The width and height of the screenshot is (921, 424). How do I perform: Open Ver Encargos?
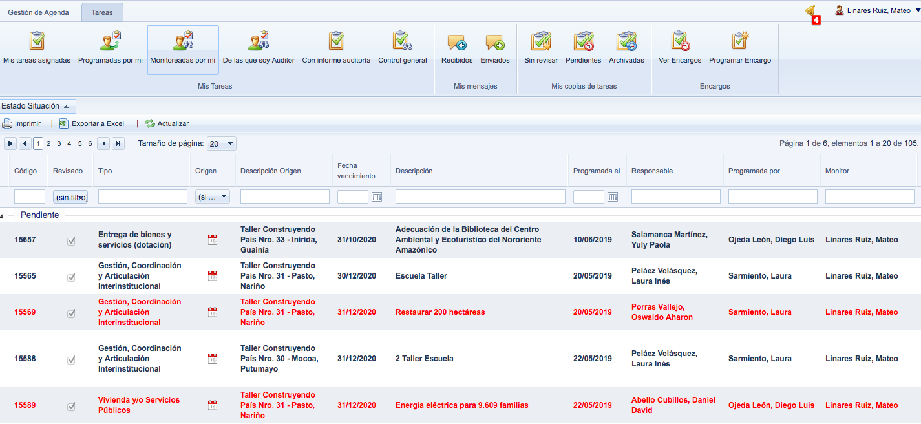[x=680, y=50]
